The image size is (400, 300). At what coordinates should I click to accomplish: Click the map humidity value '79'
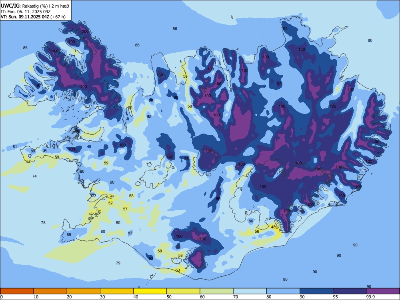(118, 263)
